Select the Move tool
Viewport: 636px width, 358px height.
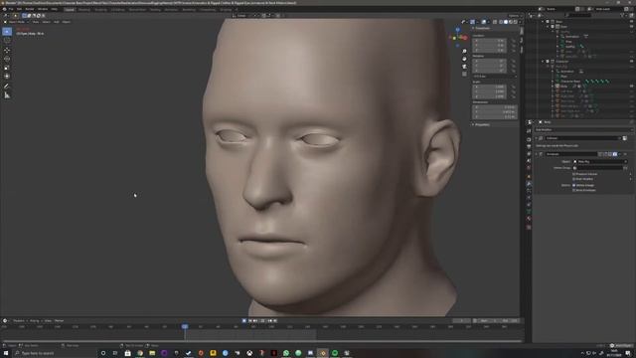tap(7, 50)
